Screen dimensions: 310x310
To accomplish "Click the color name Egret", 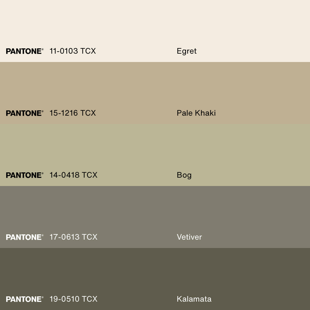I will point(187,51).
